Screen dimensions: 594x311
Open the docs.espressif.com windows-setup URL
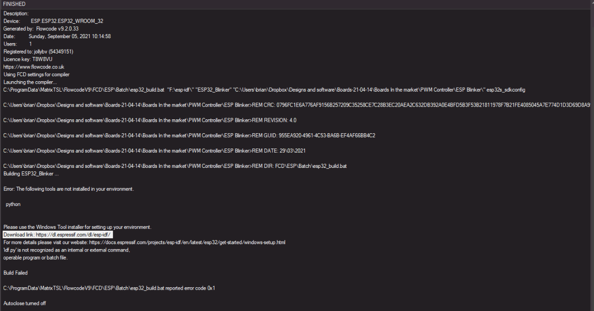click(x=187, y=243)
